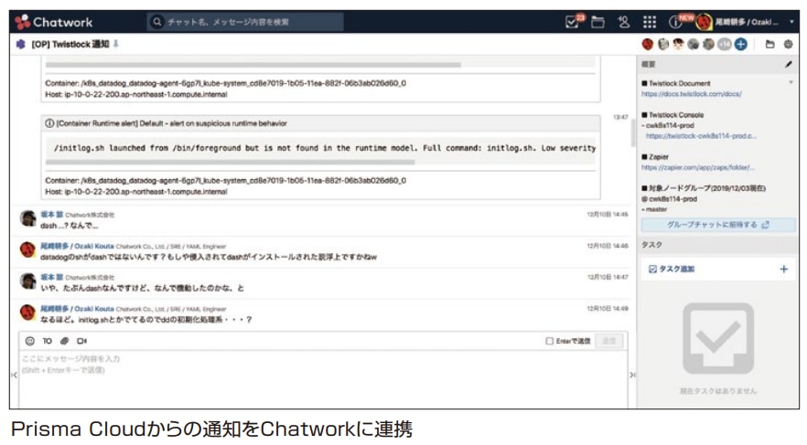Collapse the right sidebar arrow
Viewport: 807px width, 445px height.
[632, 375]
